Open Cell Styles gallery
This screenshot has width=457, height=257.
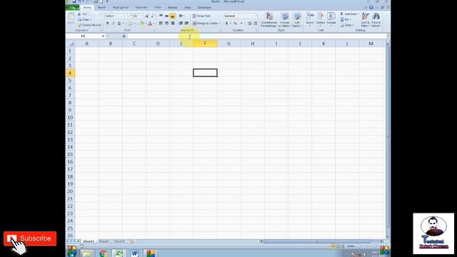(x=297, y=20)
